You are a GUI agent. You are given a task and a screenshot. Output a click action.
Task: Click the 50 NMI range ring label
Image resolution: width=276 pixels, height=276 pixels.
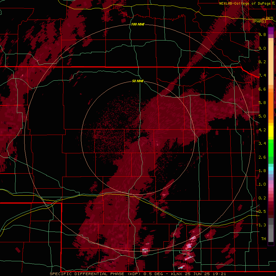tap(138, 81)
